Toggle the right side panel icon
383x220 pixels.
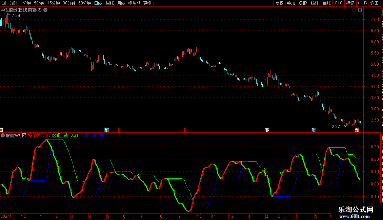pos(360,10)
